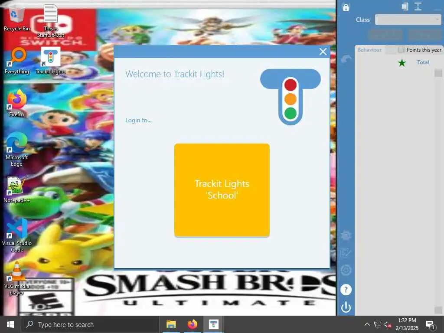Open the Windows Start menu
This screenshot has height=333, width=444.
tap(10, 324)
